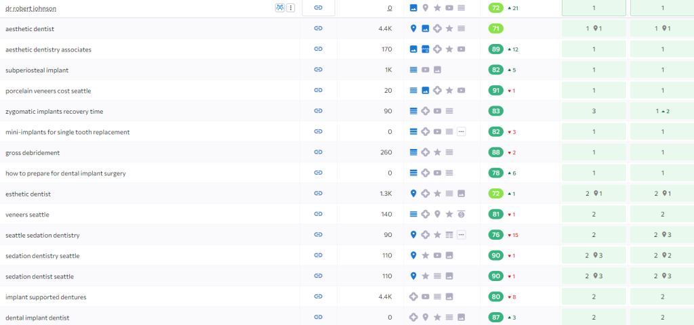Click the competitors icon beside dr robert johnson
Screen dimensions: 694x325
[x=279, y=8]
